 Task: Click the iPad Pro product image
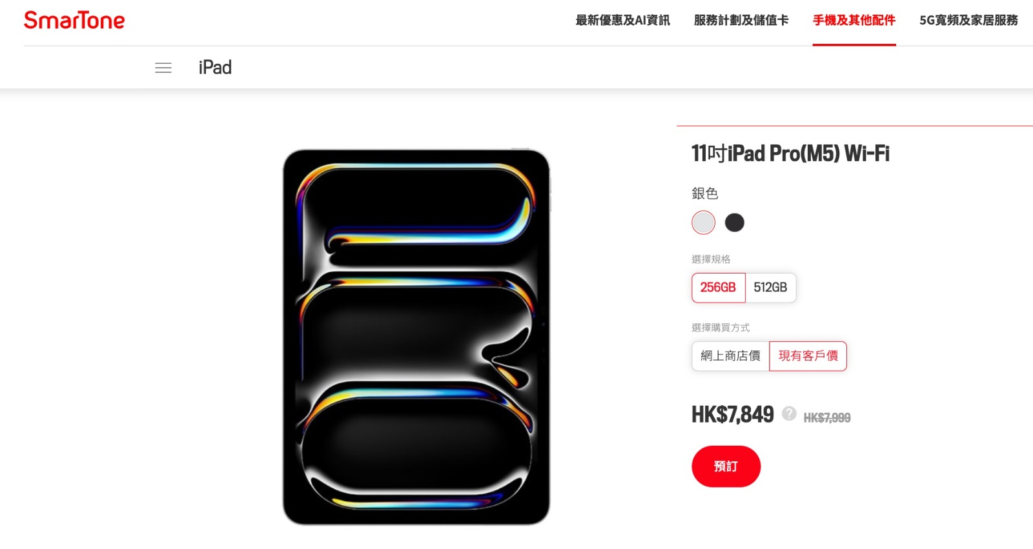416,337
